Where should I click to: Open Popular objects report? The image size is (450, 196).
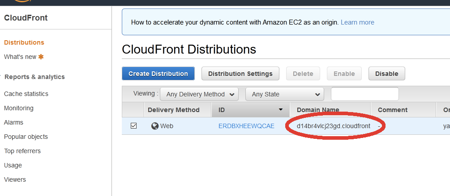pyautogui.click(x=26, y=137)
